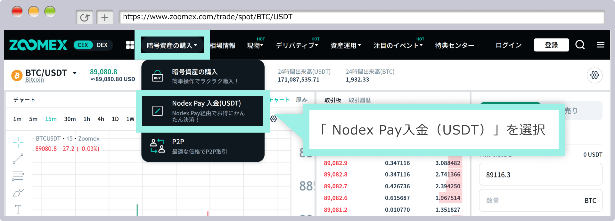Select the horizontal lines Fibonacci tool
The width and height of the screenshot is (615, 221).
tap(18, 176)
